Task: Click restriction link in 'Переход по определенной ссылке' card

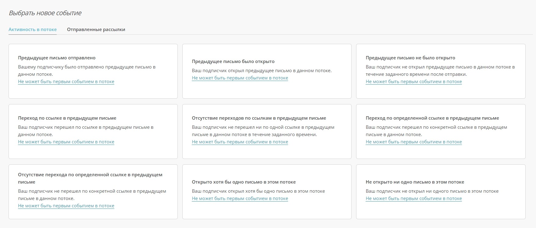Action: 414,142
